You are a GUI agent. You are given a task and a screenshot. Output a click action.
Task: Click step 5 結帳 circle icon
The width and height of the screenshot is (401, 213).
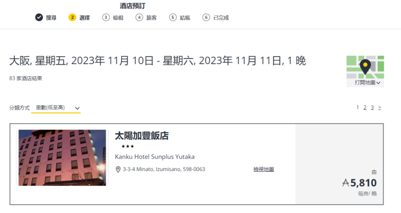(173, 17)
